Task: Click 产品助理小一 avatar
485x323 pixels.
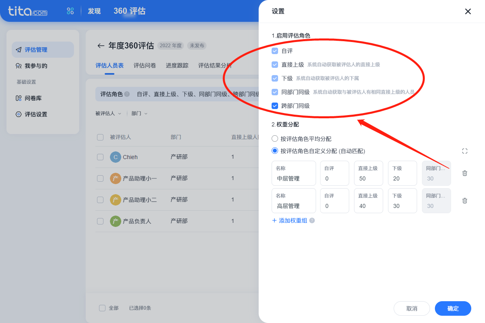Action: (116, 178)
